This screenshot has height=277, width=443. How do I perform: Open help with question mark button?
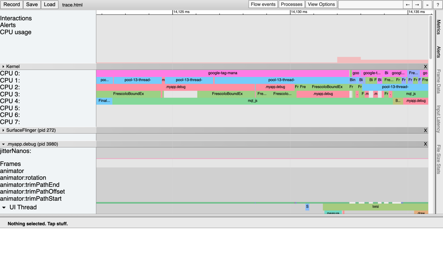click(x=438, y=5)
